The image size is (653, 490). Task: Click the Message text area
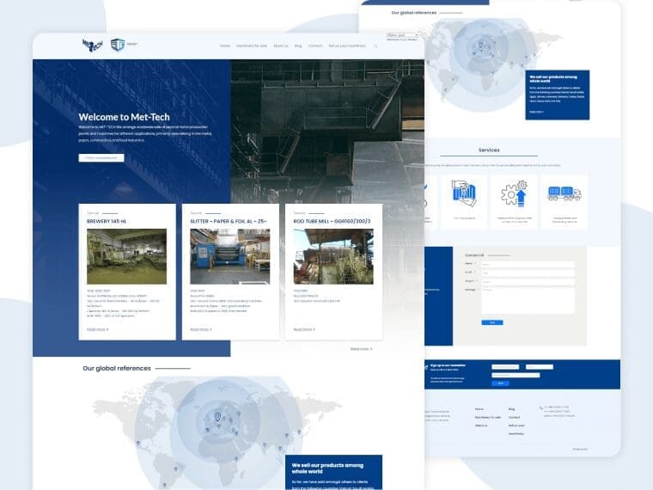[528, 300]
